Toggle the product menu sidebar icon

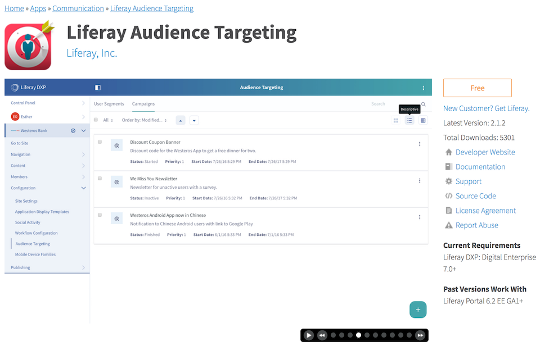pyautogui.click(x=98, y=88)
